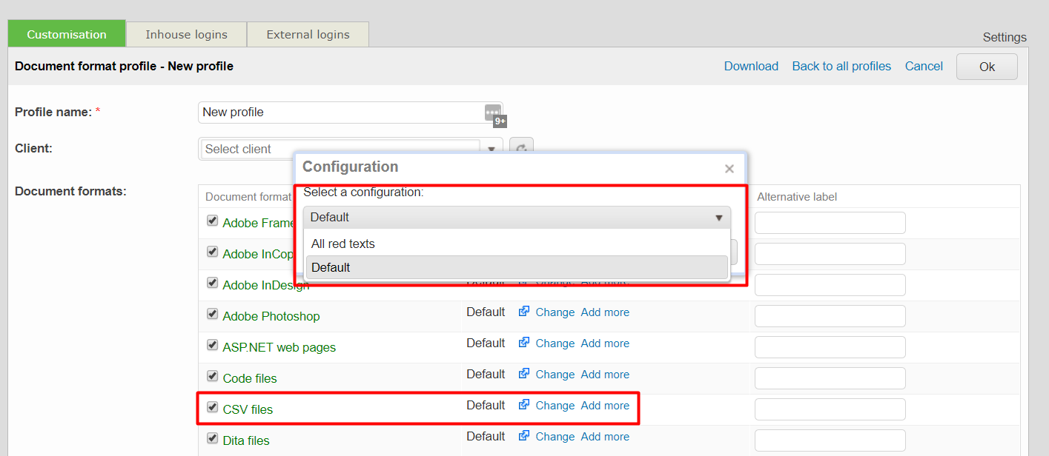Close the Configuration popup with the X

point(729,169)
